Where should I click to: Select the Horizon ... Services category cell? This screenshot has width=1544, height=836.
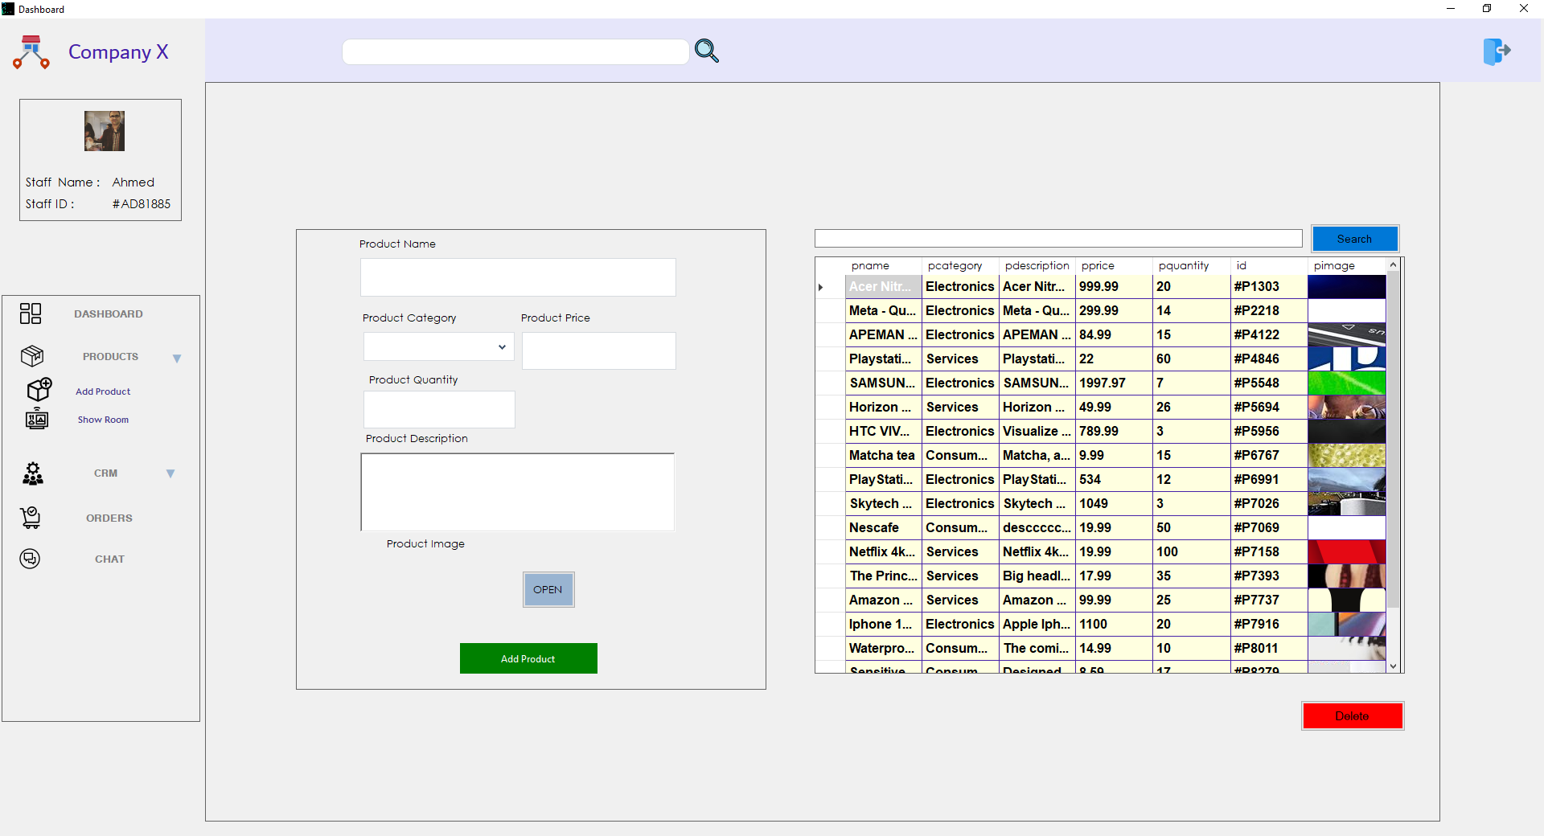[x=959, y=408]
